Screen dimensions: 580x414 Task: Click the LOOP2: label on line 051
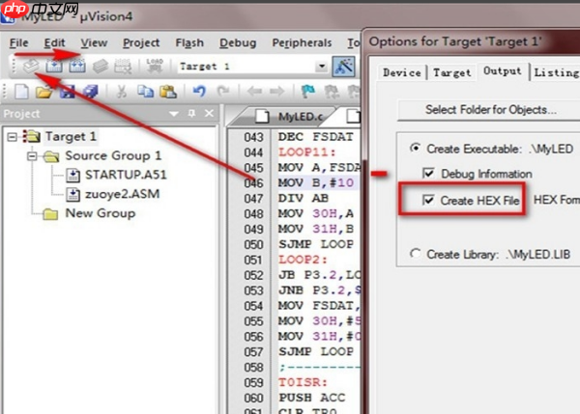point(303,260)
